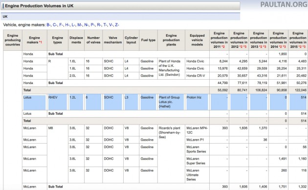Screen dimensions: 308x190
Task: Jump to C- makers link
Action: [x=55, y=25]
